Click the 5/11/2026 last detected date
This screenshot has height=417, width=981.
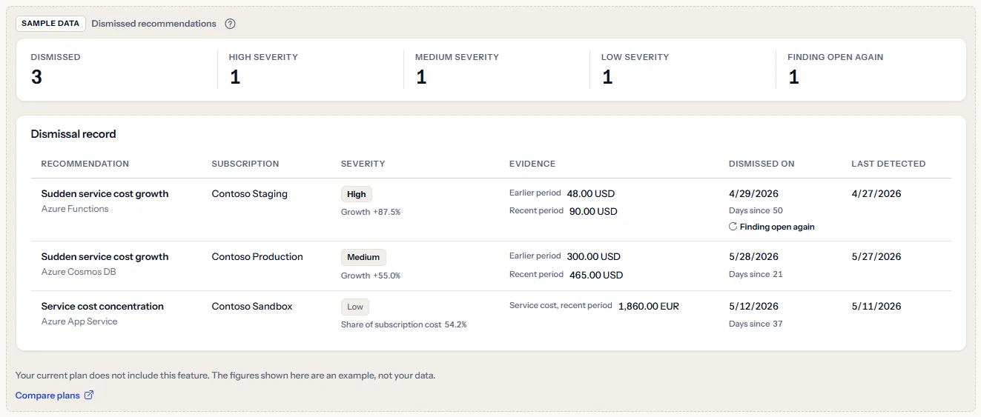[x=876, y=307]
